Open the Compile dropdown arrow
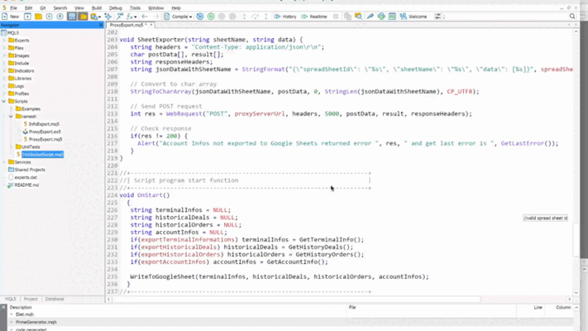588x331 pixels. 190,17
